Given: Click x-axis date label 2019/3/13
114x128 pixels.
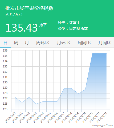Looking at the screenshot, I should tap(31, 117).
